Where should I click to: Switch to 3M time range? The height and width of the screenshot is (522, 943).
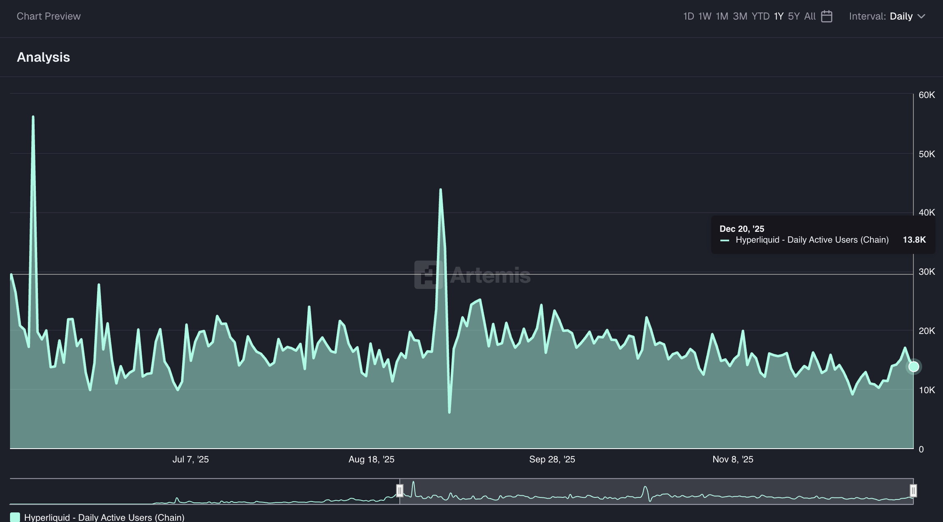point(740,16)
